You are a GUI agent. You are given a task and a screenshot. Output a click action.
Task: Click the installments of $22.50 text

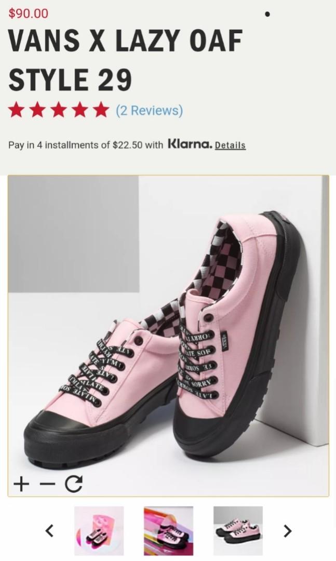[x=93, y=145]
